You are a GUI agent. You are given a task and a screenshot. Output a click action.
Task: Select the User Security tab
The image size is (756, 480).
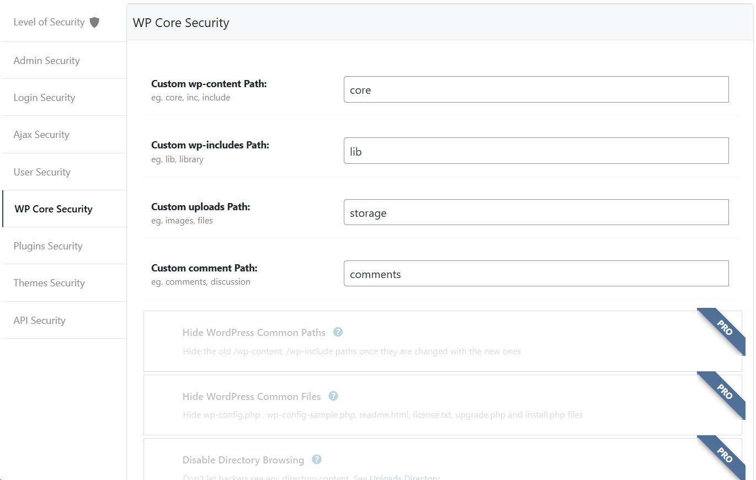pos(64,172)
